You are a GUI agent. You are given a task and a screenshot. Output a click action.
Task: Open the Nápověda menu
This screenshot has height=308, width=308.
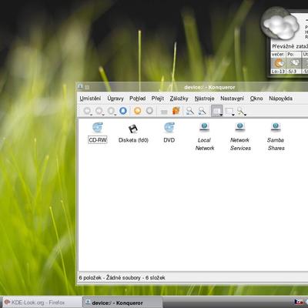[280, 99]
